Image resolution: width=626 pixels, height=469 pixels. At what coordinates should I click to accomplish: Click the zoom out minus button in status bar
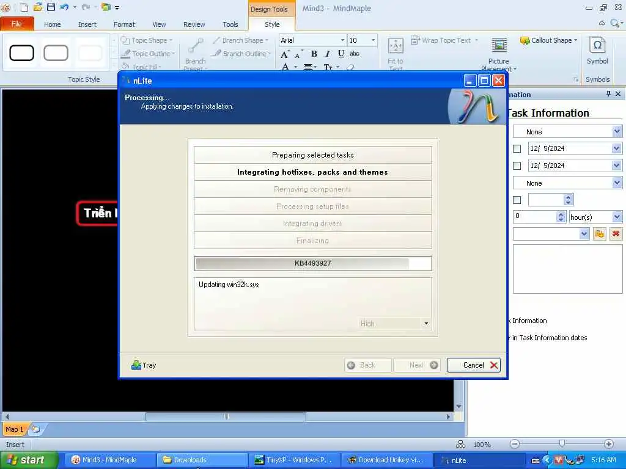515,444
